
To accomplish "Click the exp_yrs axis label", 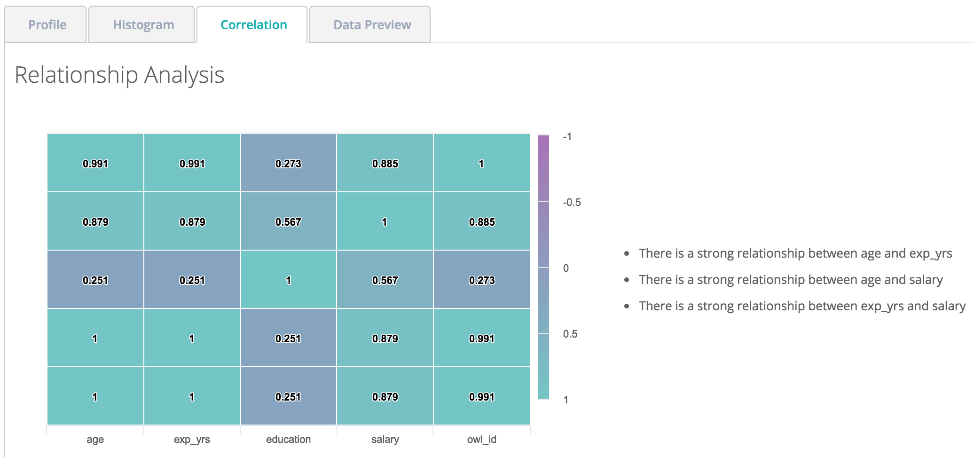I will (192, 440).
